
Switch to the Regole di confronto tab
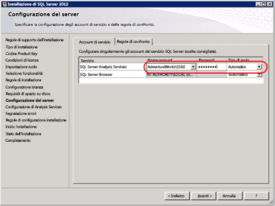click(x=133, y=42)
